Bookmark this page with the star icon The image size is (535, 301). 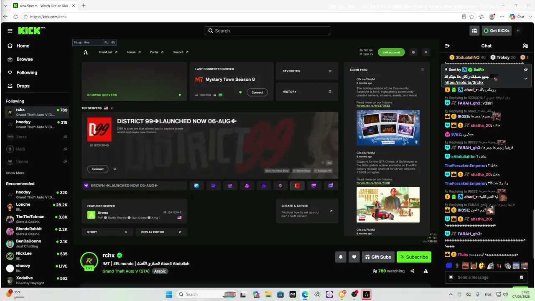pos(472,17)
